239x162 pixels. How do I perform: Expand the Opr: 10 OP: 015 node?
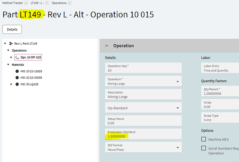point(11,57)
